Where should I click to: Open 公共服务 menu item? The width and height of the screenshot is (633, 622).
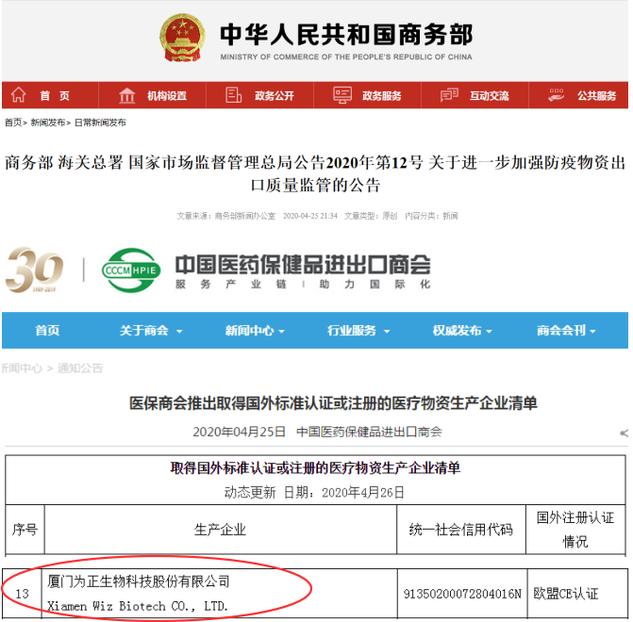[596, 95]
